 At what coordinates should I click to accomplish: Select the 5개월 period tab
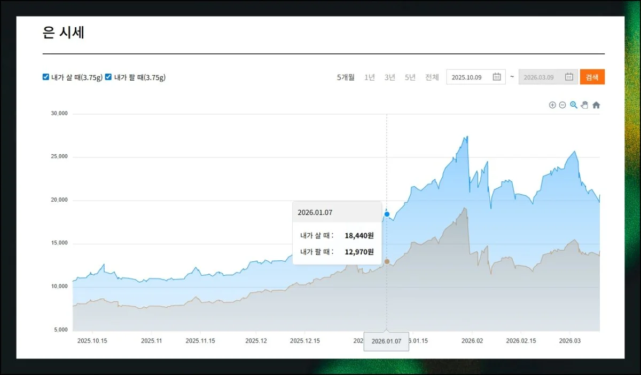pyautogui.click(x=346, y=77)
